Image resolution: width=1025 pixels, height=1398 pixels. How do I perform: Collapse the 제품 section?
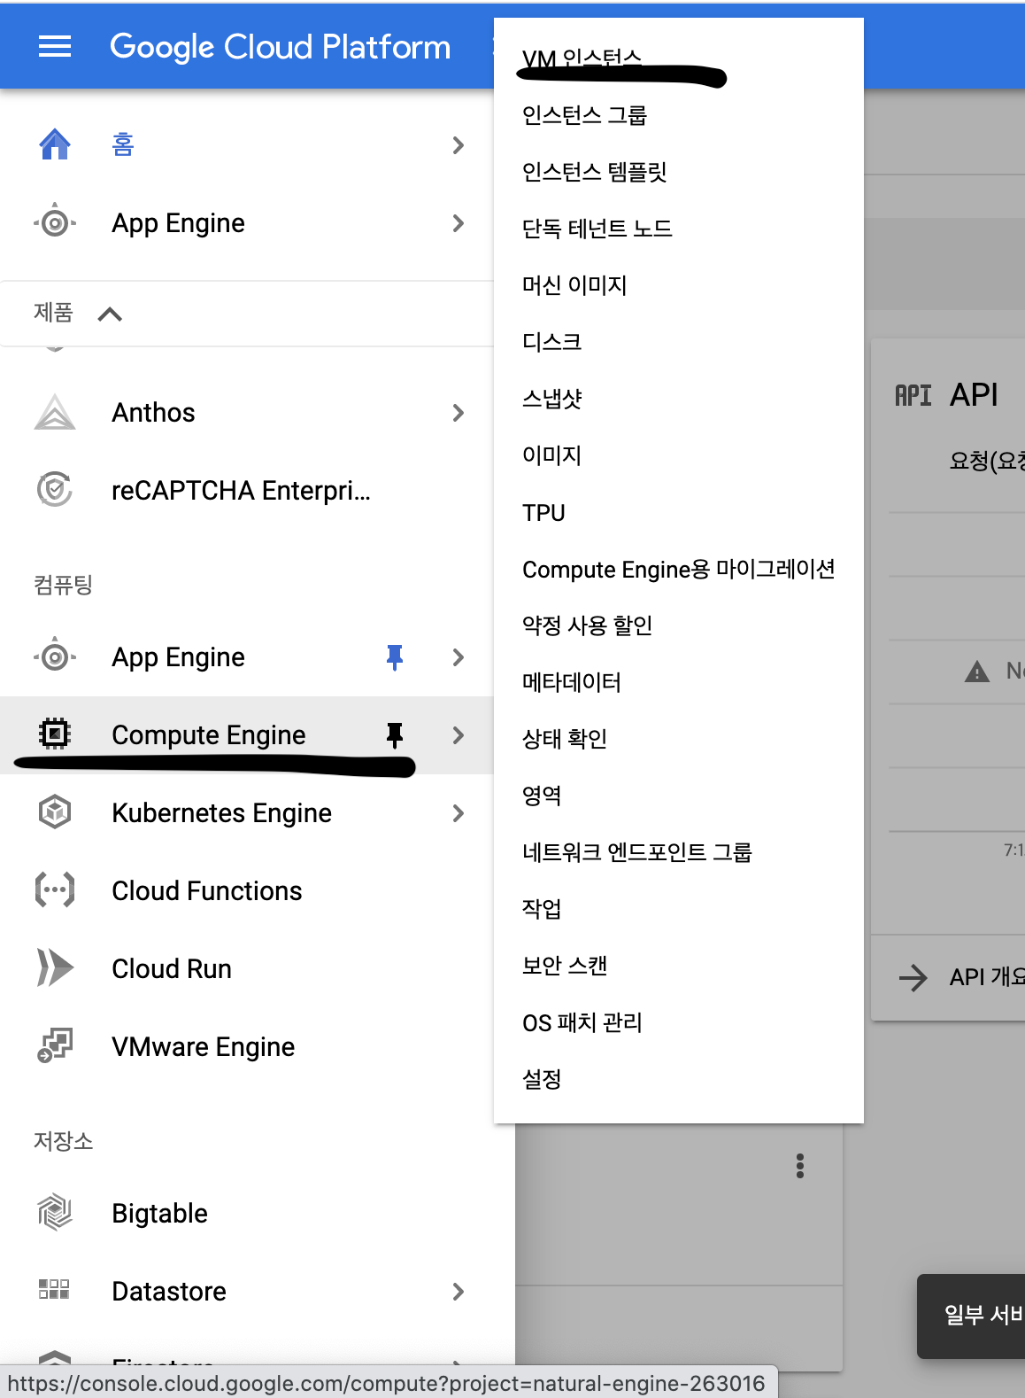(x=110, y=314)
